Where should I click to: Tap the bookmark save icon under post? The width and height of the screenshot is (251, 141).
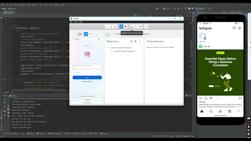pos(240,98)
